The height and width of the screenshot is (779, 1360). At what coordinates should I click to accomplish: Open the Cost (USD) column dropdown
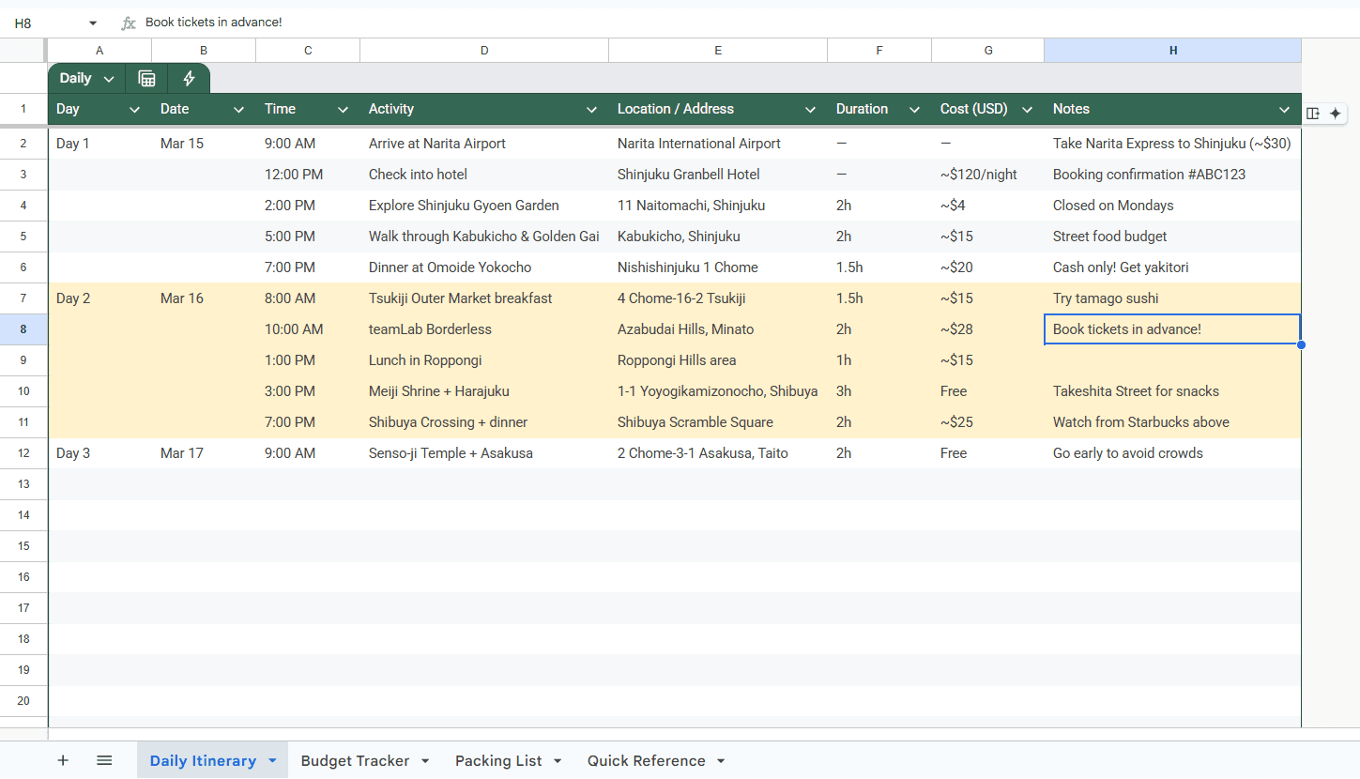point(1027,110)
